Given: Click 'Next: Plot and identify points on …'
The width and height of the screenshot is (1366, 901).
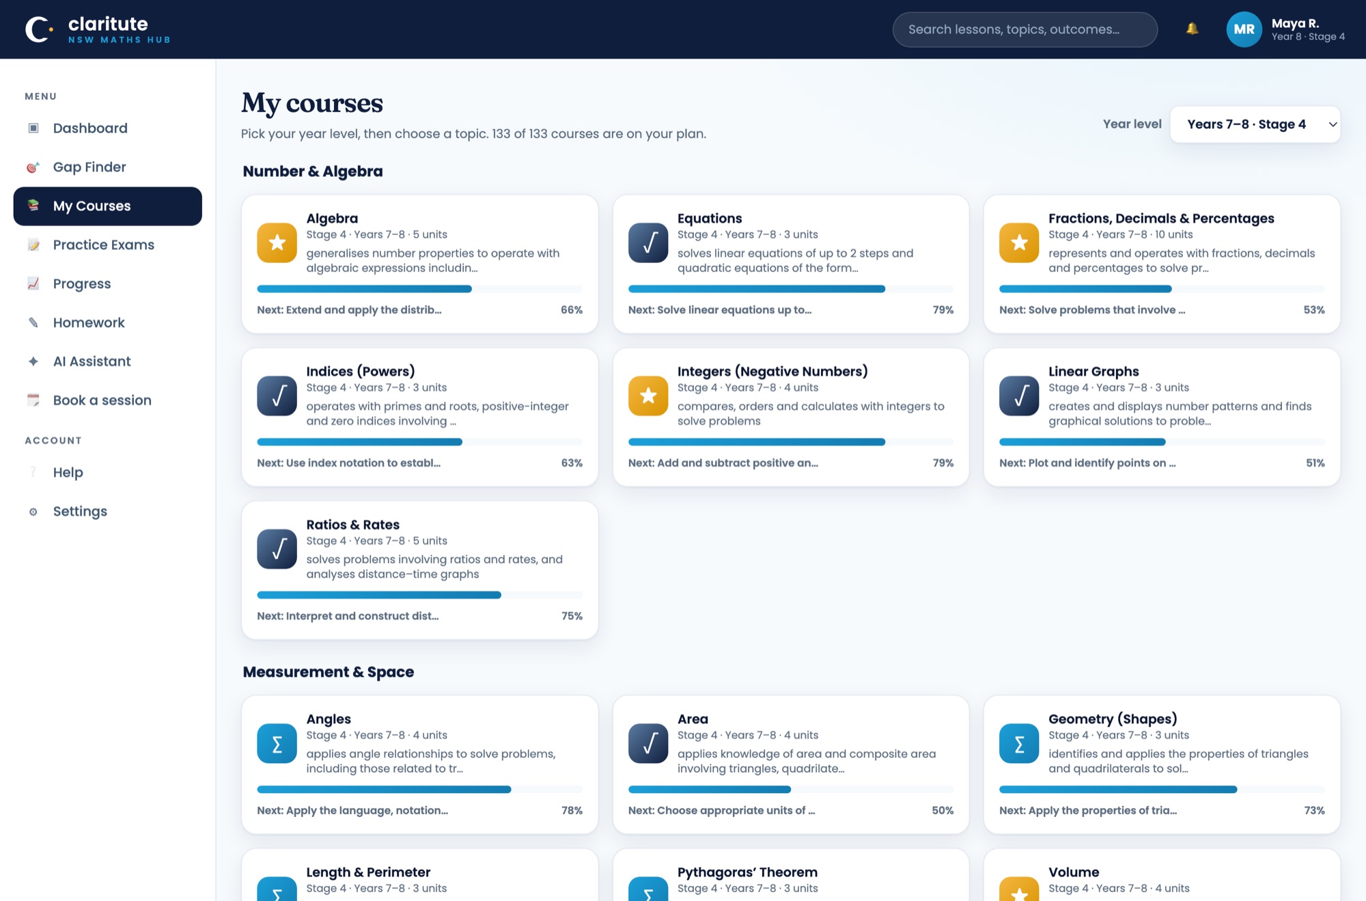Looking at the screenshot, I should pyautogui.click(x=1087, y=462).
